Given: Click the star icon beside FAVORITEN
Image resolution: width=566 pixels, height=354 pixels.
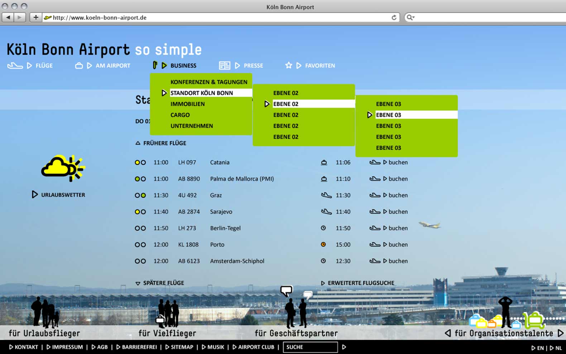Looking at the screenshot, I should 288,66.
